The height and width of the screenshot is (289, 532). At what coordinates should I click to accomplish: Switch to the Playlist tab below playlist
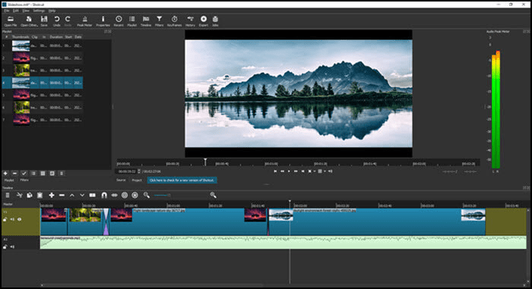9,181
